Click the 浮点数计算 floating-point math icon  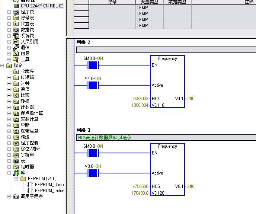click(x=16, y=113)
